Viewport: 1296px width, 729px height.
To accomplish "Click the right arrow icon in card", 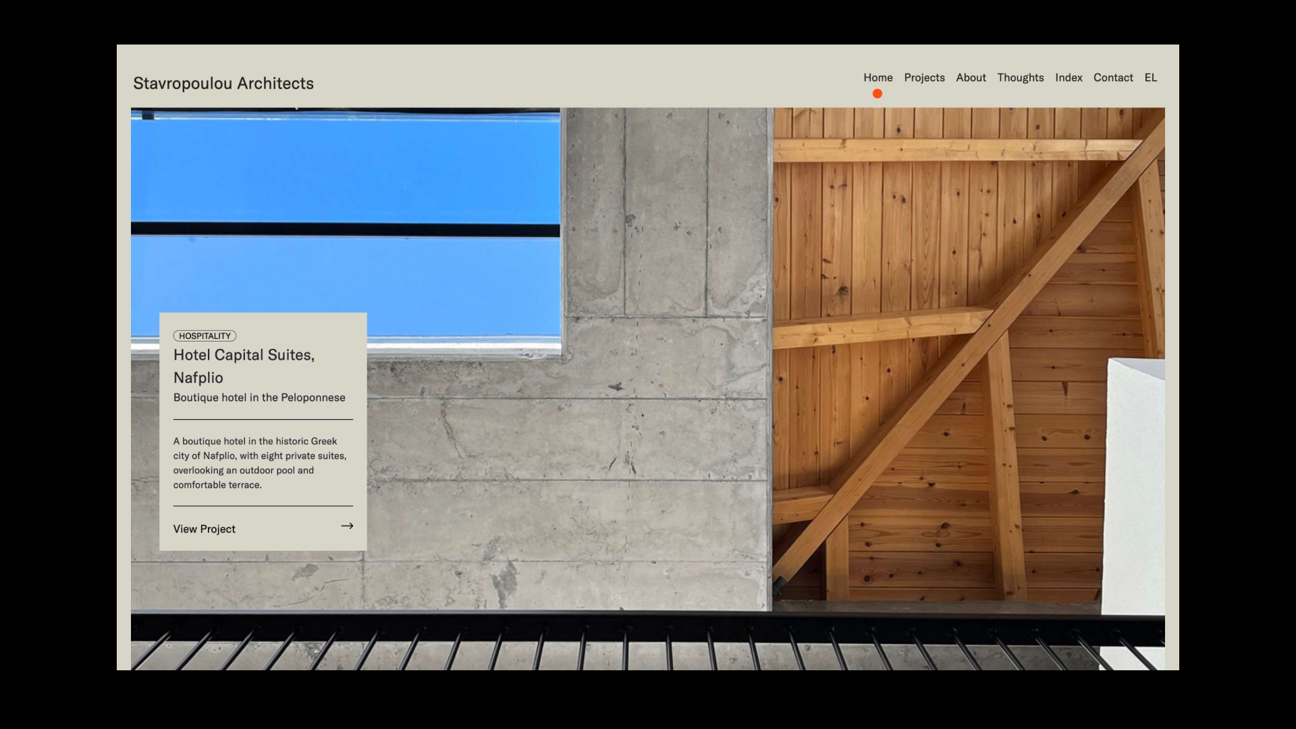I will (x=347, y=526).
